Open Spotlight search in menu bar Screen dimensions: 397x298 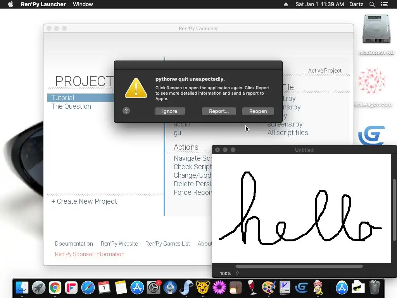pos(372,4)
